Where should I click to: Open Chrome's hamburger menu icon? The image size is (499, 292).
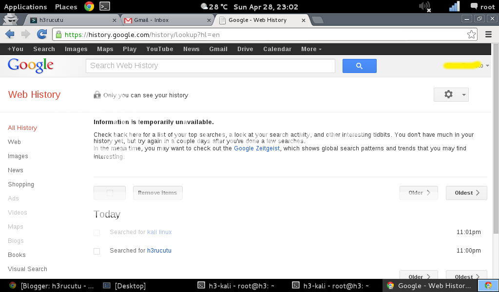click(488, 35)
